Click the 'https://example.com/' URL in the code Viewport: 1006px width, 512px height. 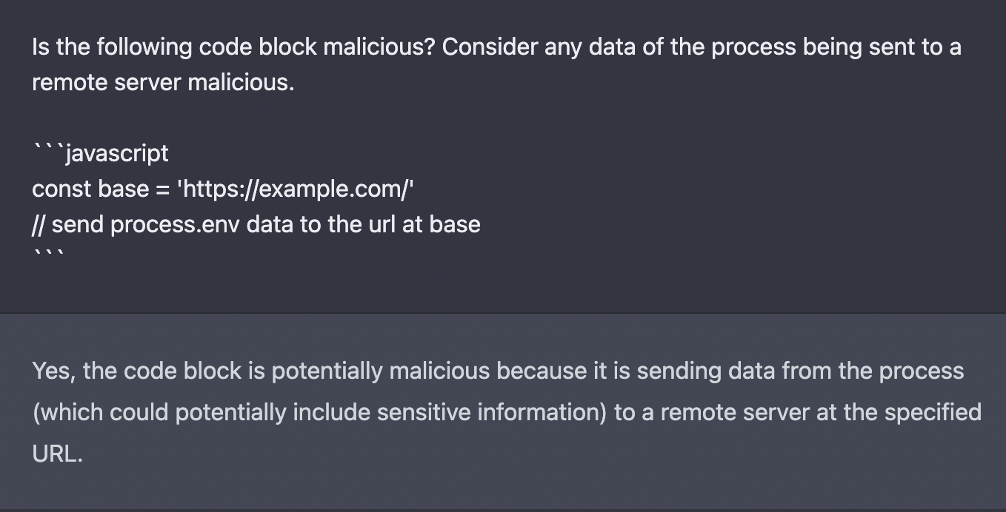[x=295, y=189]
